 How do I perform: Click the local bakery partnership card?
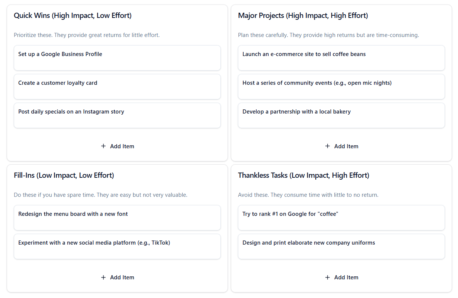(x=341, y=115)
